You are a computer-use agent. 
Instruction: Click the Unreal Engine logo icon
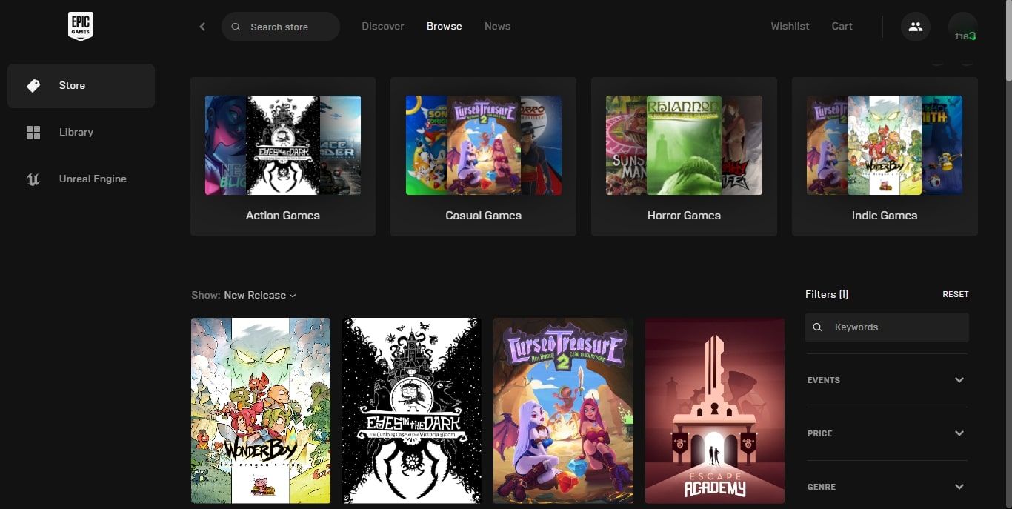pyautogui.click(x=33, y=179)
